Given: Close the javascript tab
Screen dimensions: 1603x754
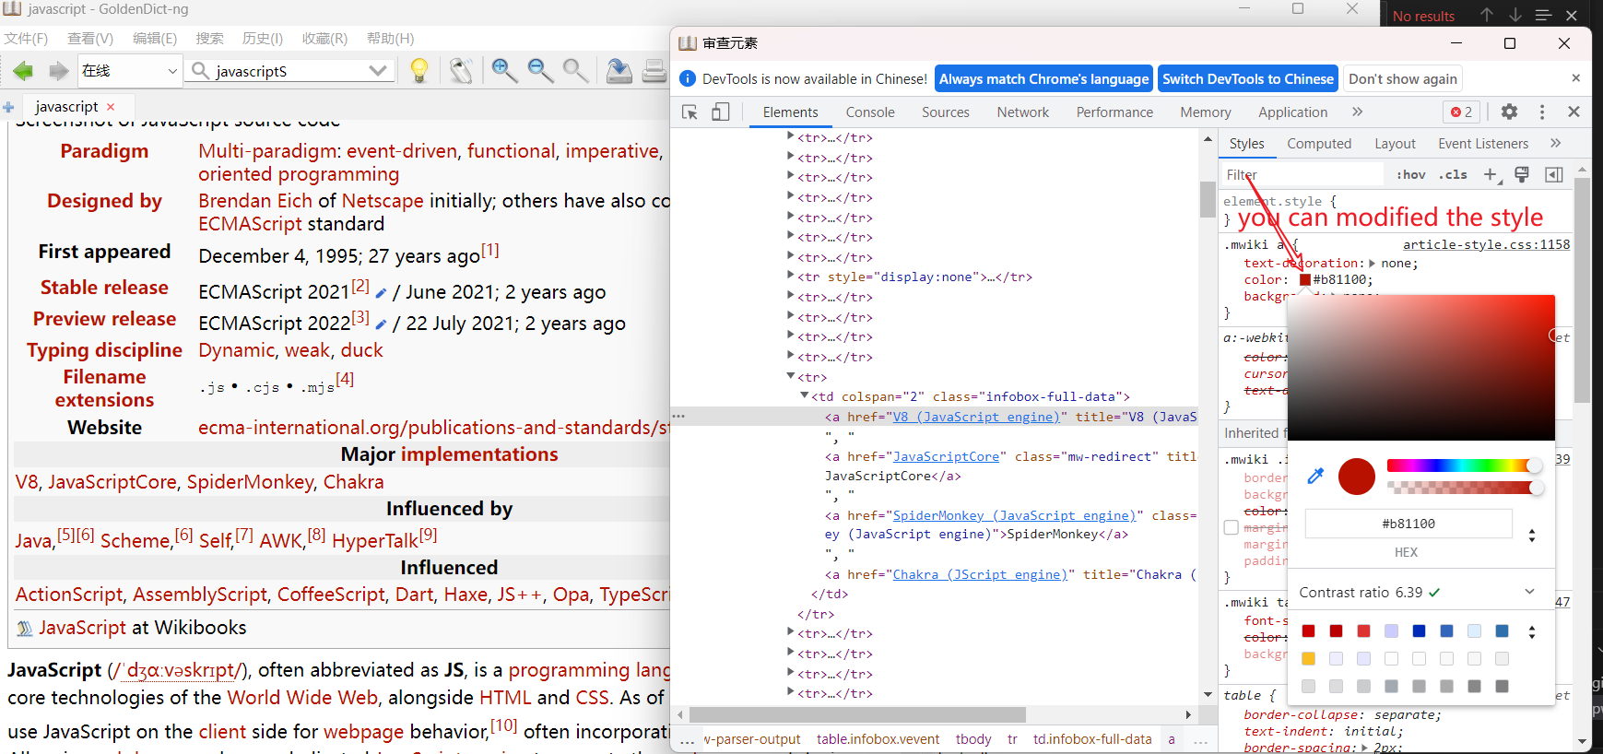Looking at the screenshot, I should (111, 107).
